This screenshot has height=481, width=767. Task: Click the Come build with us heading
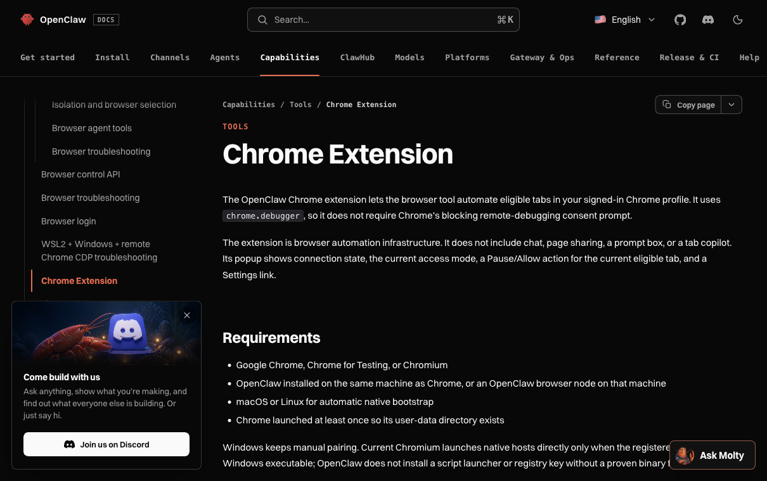pos(61,377)
